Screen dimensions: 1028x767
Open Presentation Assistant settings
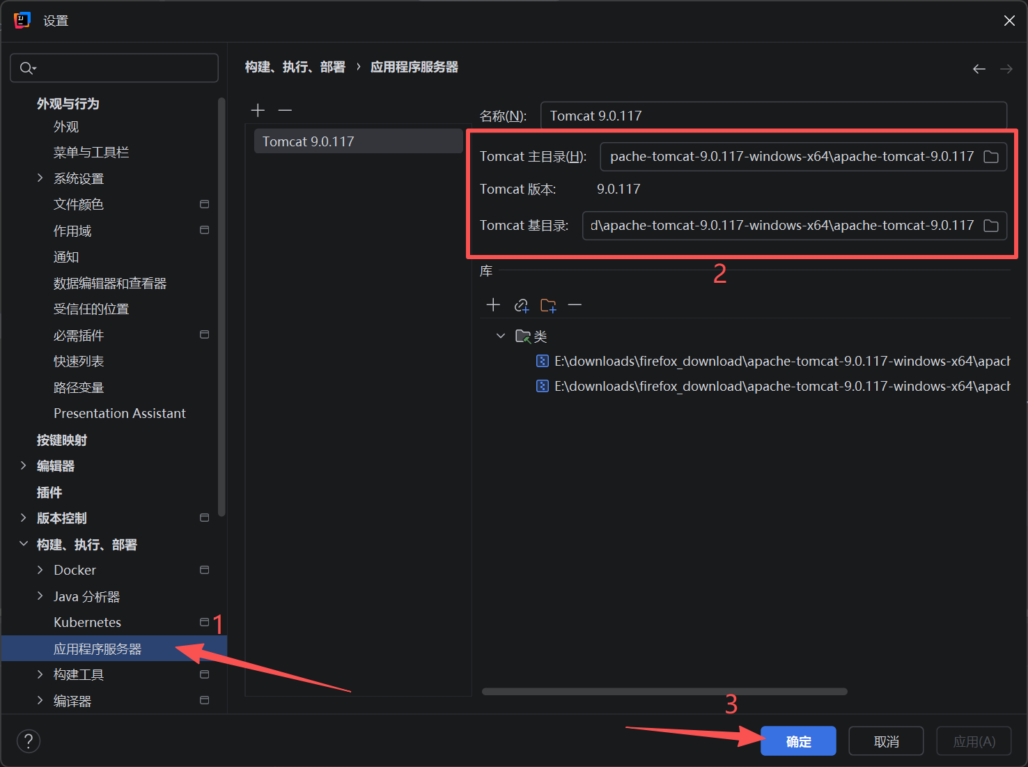[x=120, y=414]
